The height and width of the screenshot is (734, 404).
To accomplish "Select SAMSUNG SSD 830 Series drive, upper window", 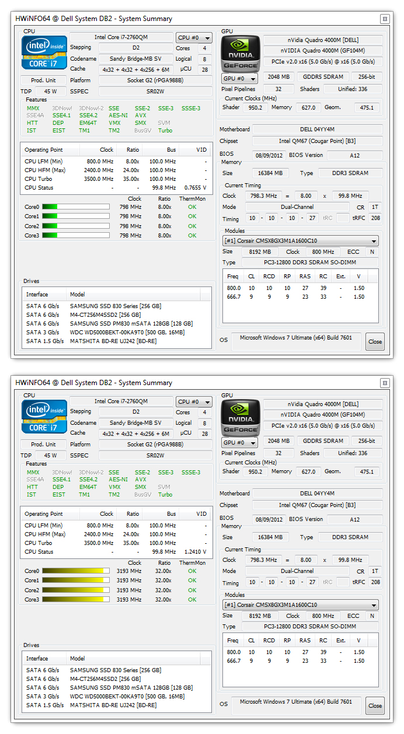I will tap(116, 306).
